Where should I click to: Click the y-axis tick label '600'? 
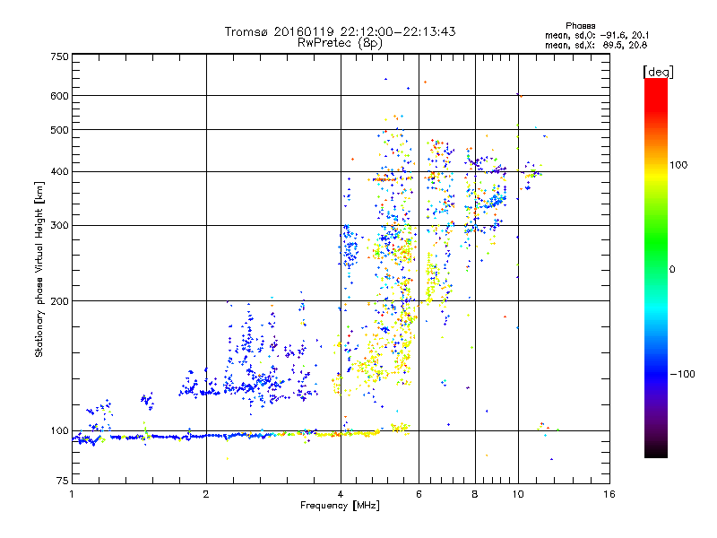59,96
